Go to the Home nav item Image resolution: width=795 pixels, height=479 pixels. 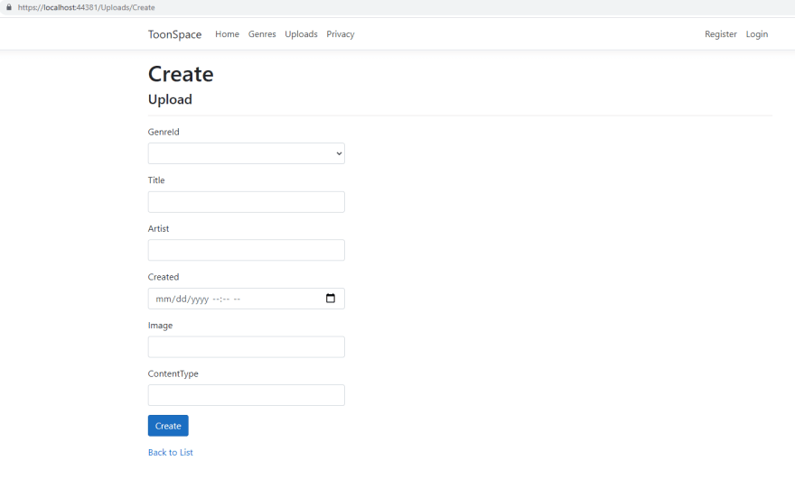pos(227,34)
